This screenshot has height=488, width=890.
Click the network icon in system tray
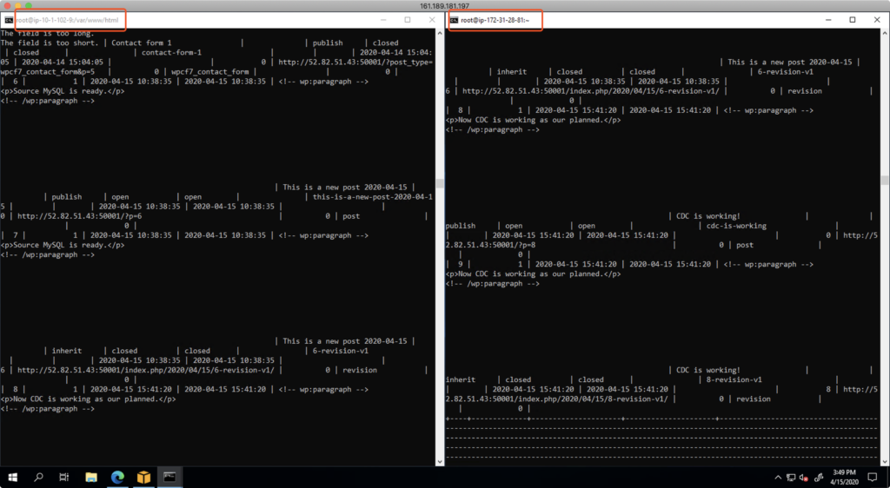(789, 478)
